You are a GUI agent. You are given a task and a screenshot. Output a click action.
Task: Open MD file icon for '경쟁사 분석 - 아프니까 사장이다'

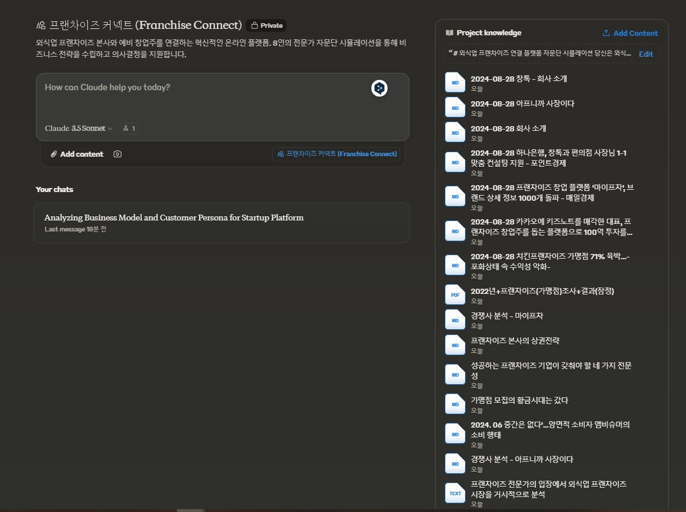455,463
